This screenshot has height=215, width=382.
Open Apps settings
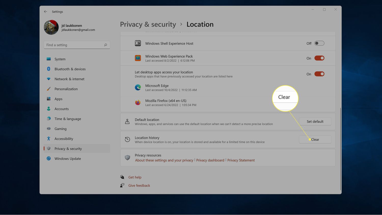click(x=77, y=99)
